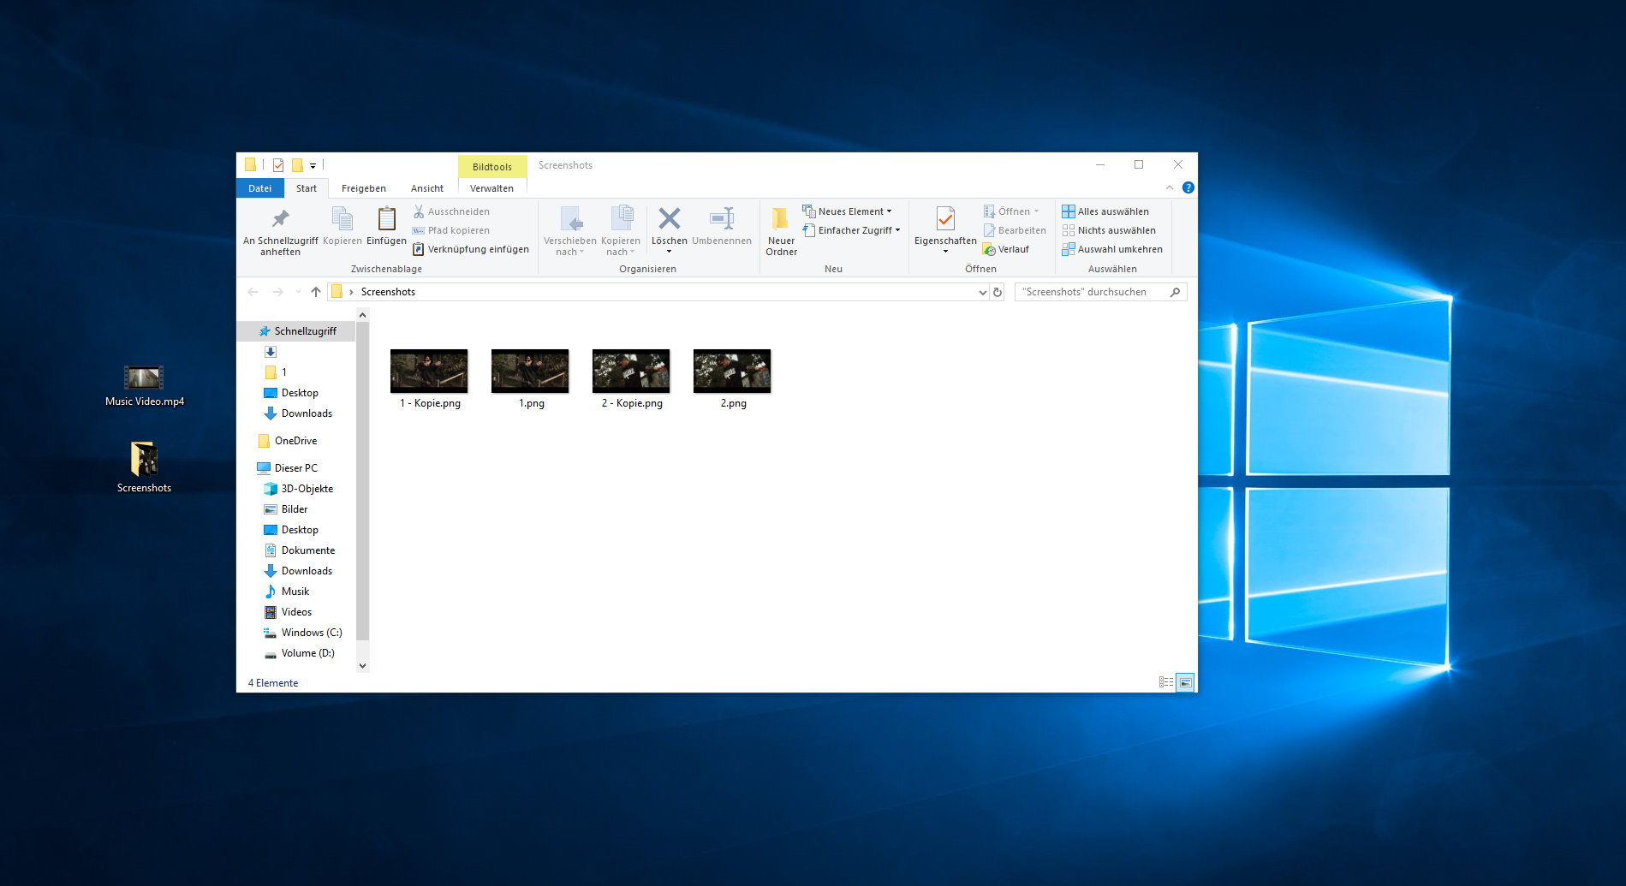The height and width of the screenshot is (886, 1626).
Task: Switch to large thumbnails view
Action: click(x=1185, y=682)
